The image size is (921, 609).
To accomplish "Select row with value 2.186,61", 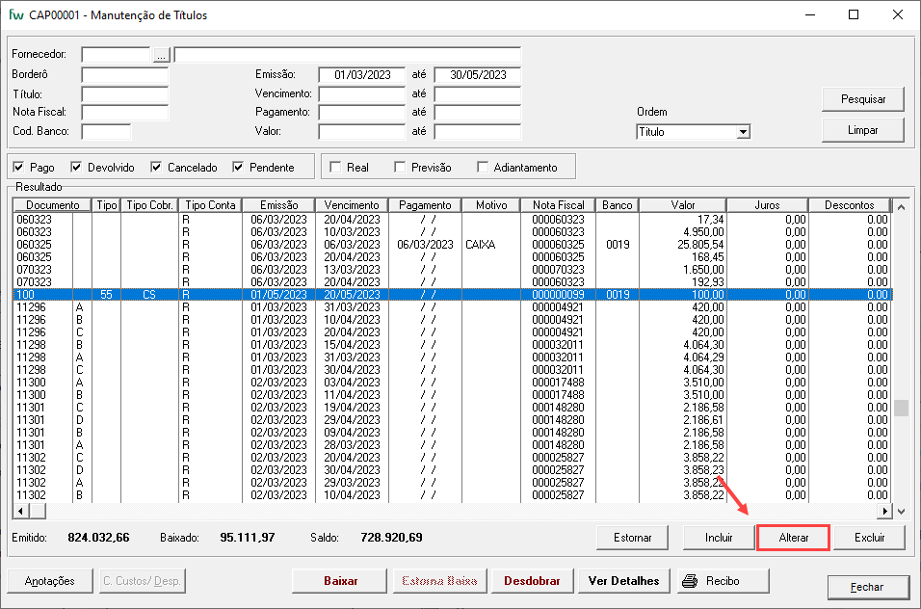I will pyautogui.click(x=453, y=420).
